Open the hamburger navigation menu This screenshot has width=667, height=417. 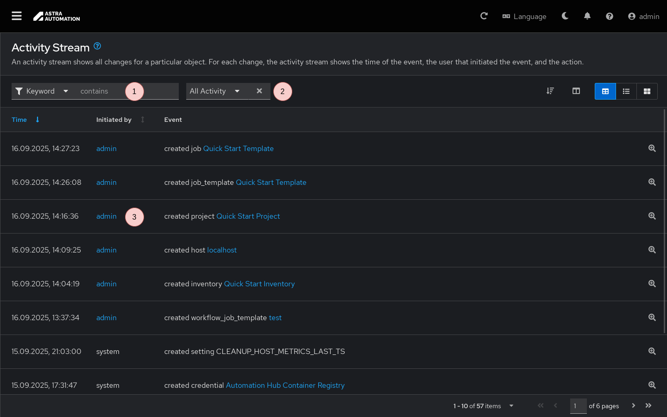(17, 16)
